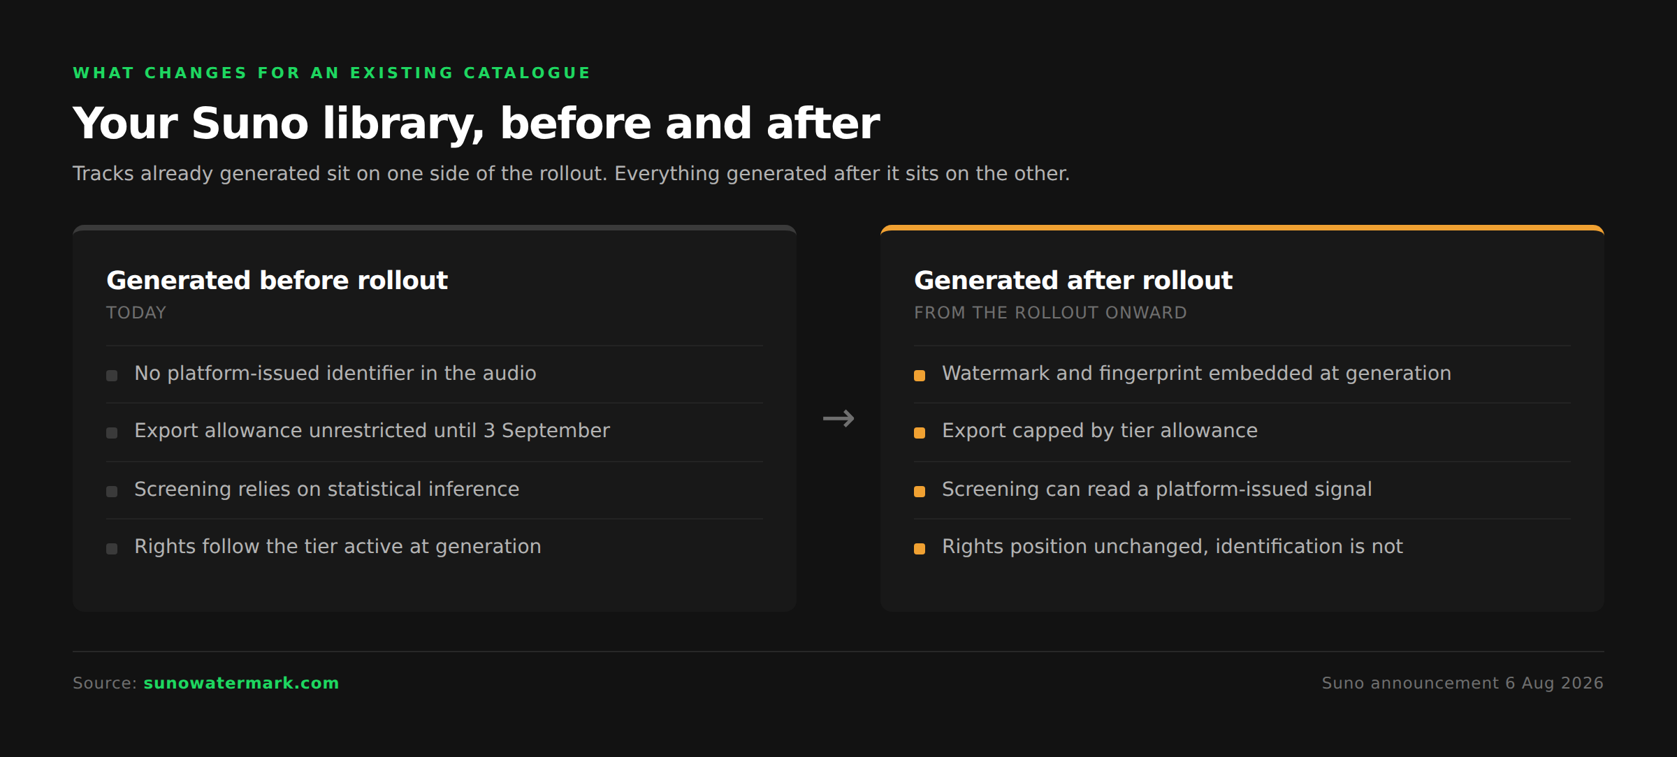Click the grey bullet beside 'No platform-issued identifier'
This screenshot has width=1677, height=757.
point(112,376)
